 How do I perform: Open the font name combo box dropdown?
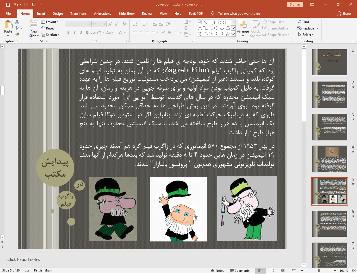click(89, 24)
